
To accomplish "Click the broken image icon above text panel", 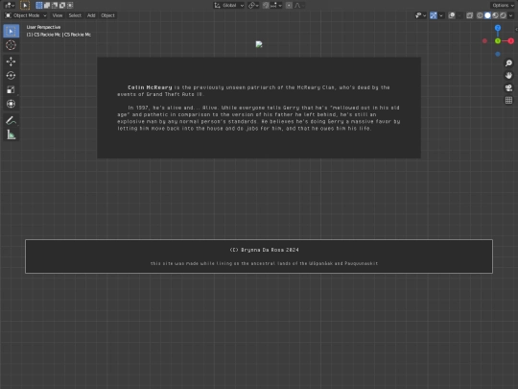I will (259, 44).
